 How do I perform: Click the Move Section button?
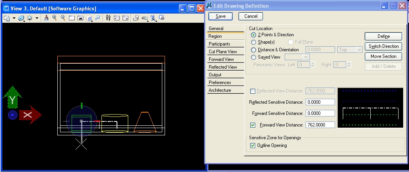(x=383, y=56)
